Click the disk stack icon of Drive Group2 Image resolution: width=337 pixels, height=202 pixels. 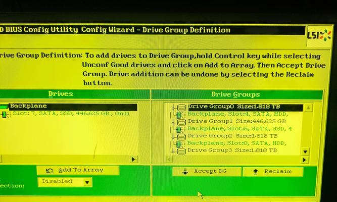tap(181, 137)
